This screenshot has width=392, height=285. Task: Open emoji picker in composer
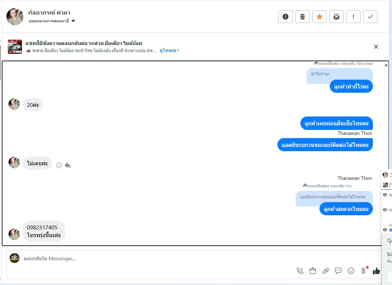351,271
